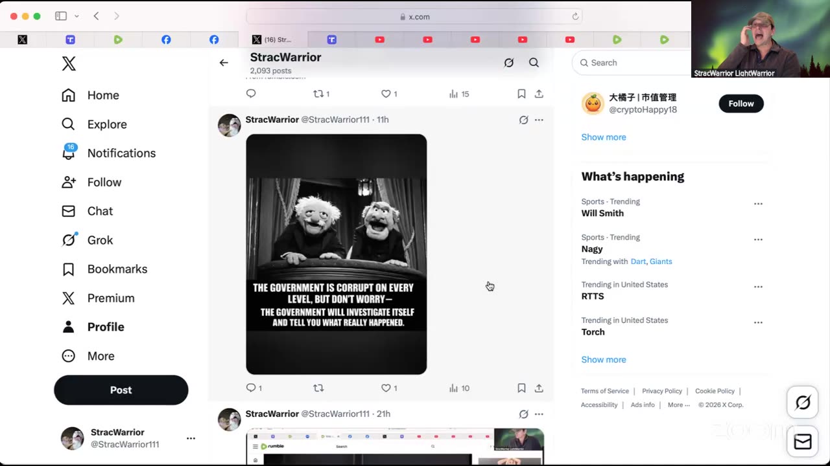The image size is (830, 466).
Task: Open the floating Grok button
Action: tap(803, 403)
